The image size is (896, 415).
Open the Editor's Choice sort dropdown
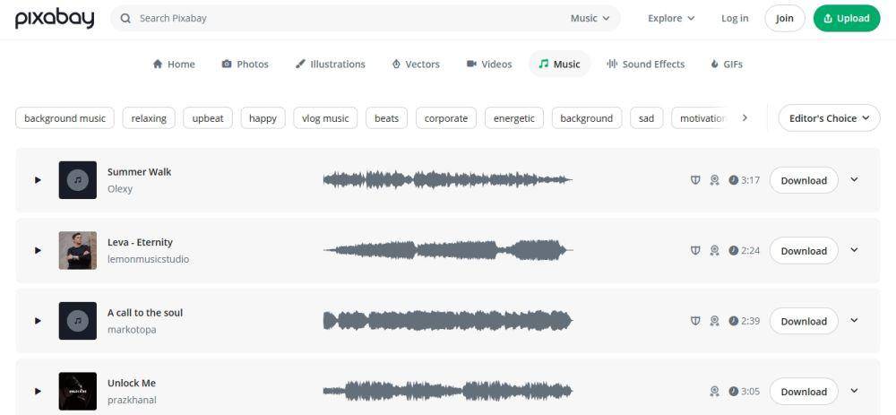coord(829,117)
